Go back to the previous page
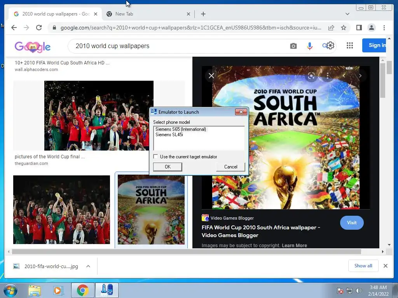The image size is (398, 298). tap(14, 28)
